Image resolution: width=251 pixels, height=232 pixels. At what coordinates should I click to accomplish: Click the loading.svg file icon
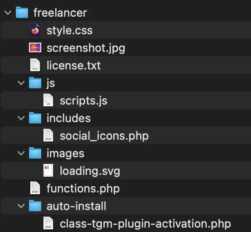[x=48, y=170]
